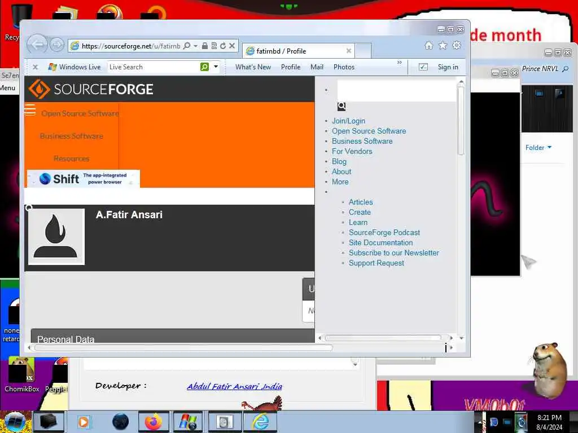578x433 pixels.
Task: Click Sign in on Windows Live toolbar
Action: coord(448,67)
